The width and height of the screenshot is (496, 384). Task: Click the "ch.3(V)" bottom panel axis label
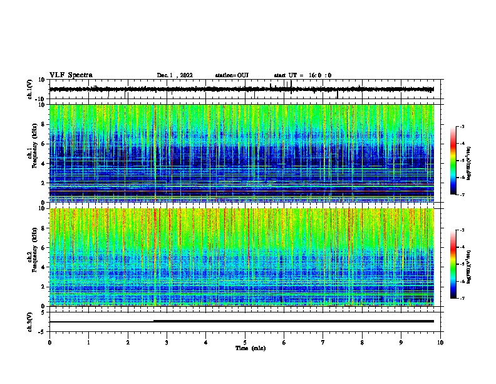tap(30, 322)
